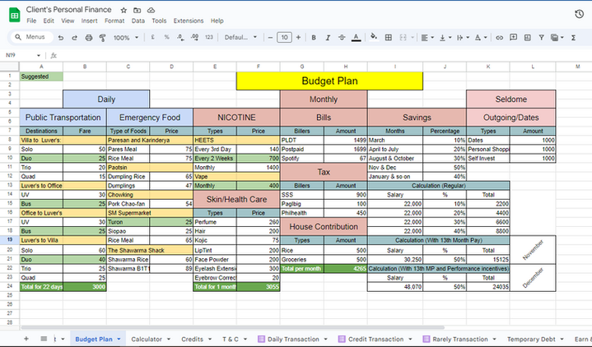Select the yellow Budget Plan title cell
The image size is (592, 347).
click(x=329, y=81)
